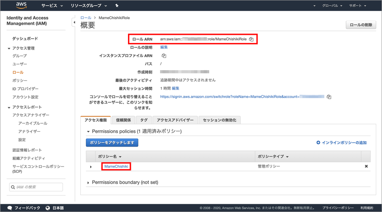Viewport: 382px width, 212px height.
Task: Open アクセスアナライザー in the sidebar
Action: [x=31, y=115]
